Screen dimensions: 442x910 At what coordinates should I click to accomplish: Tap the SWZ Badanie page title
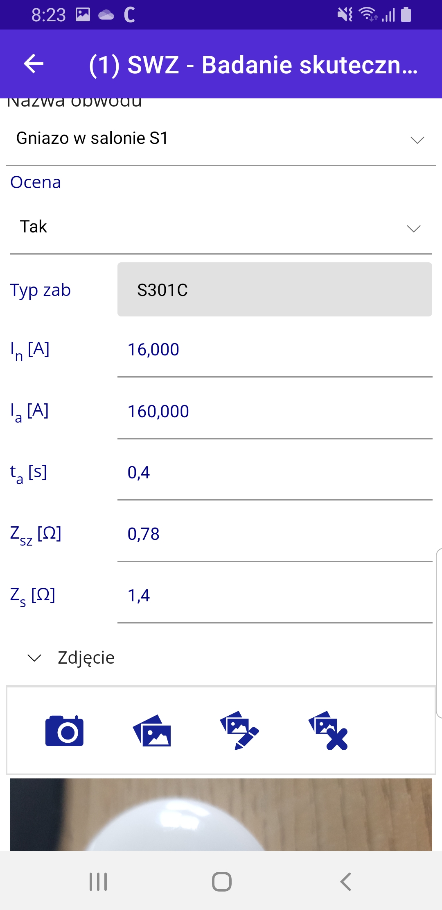click(254, 65)
